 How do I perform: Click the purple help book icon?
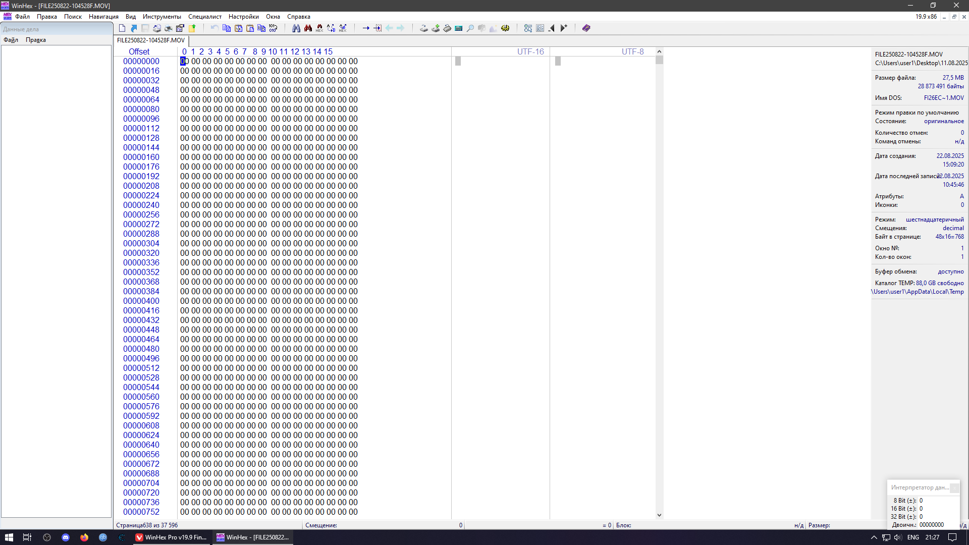point(586,28)
